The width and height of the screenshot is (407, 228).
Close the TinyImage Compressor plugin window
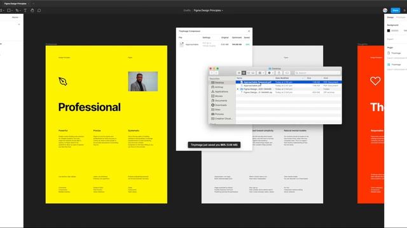pyautogui.click(x=249, y=31)
